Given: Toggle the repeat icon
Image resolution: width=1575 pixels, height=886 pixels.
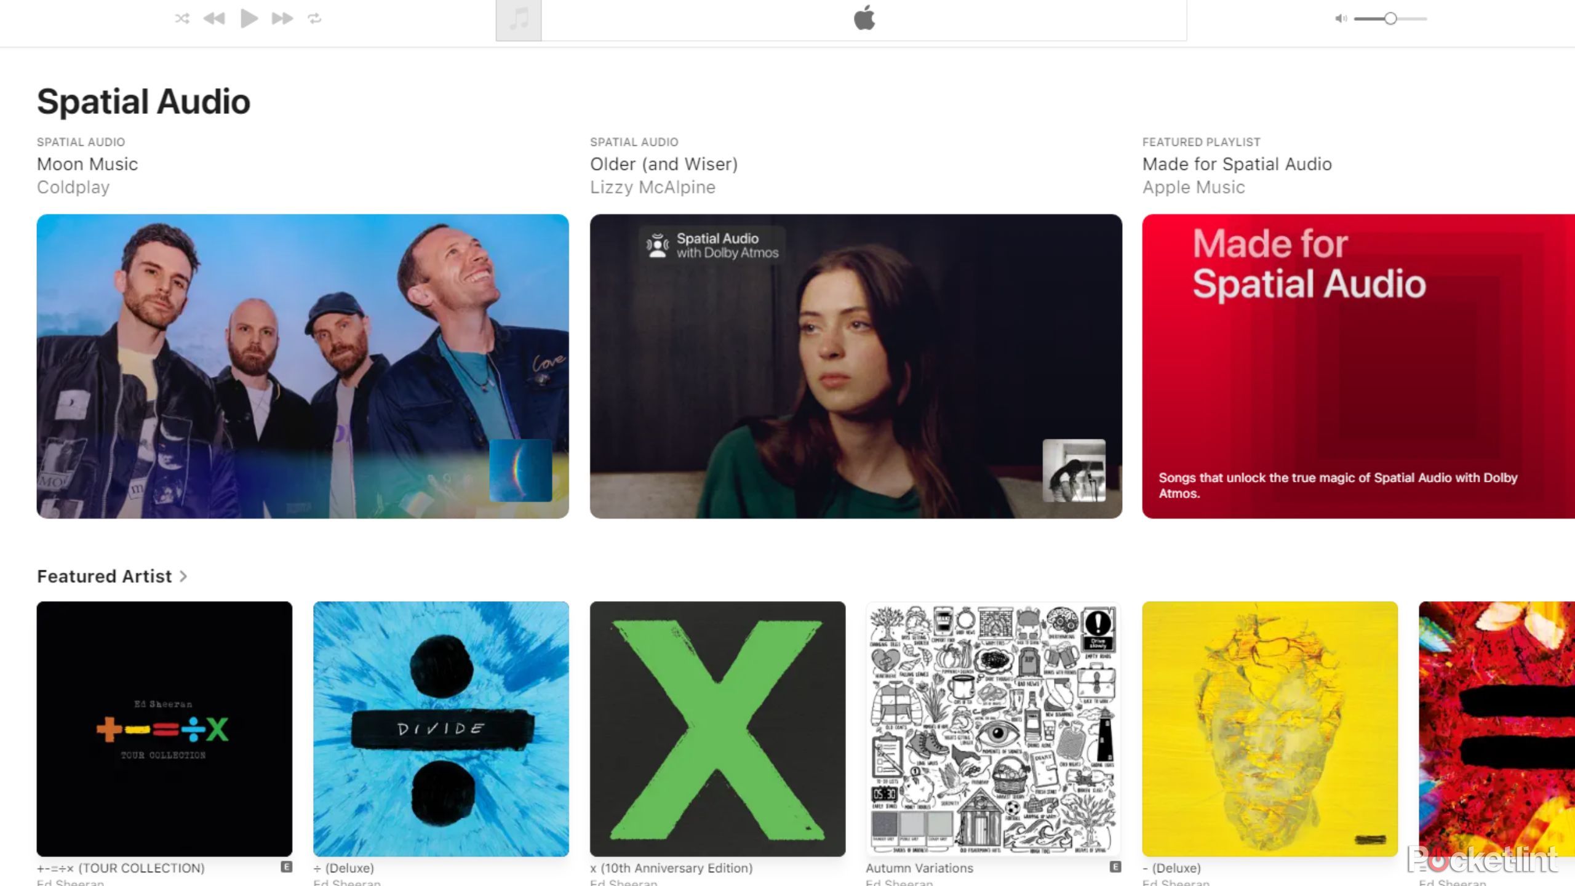Looking at the screenshot, I should pyautogui.click(x=315, y=18).
